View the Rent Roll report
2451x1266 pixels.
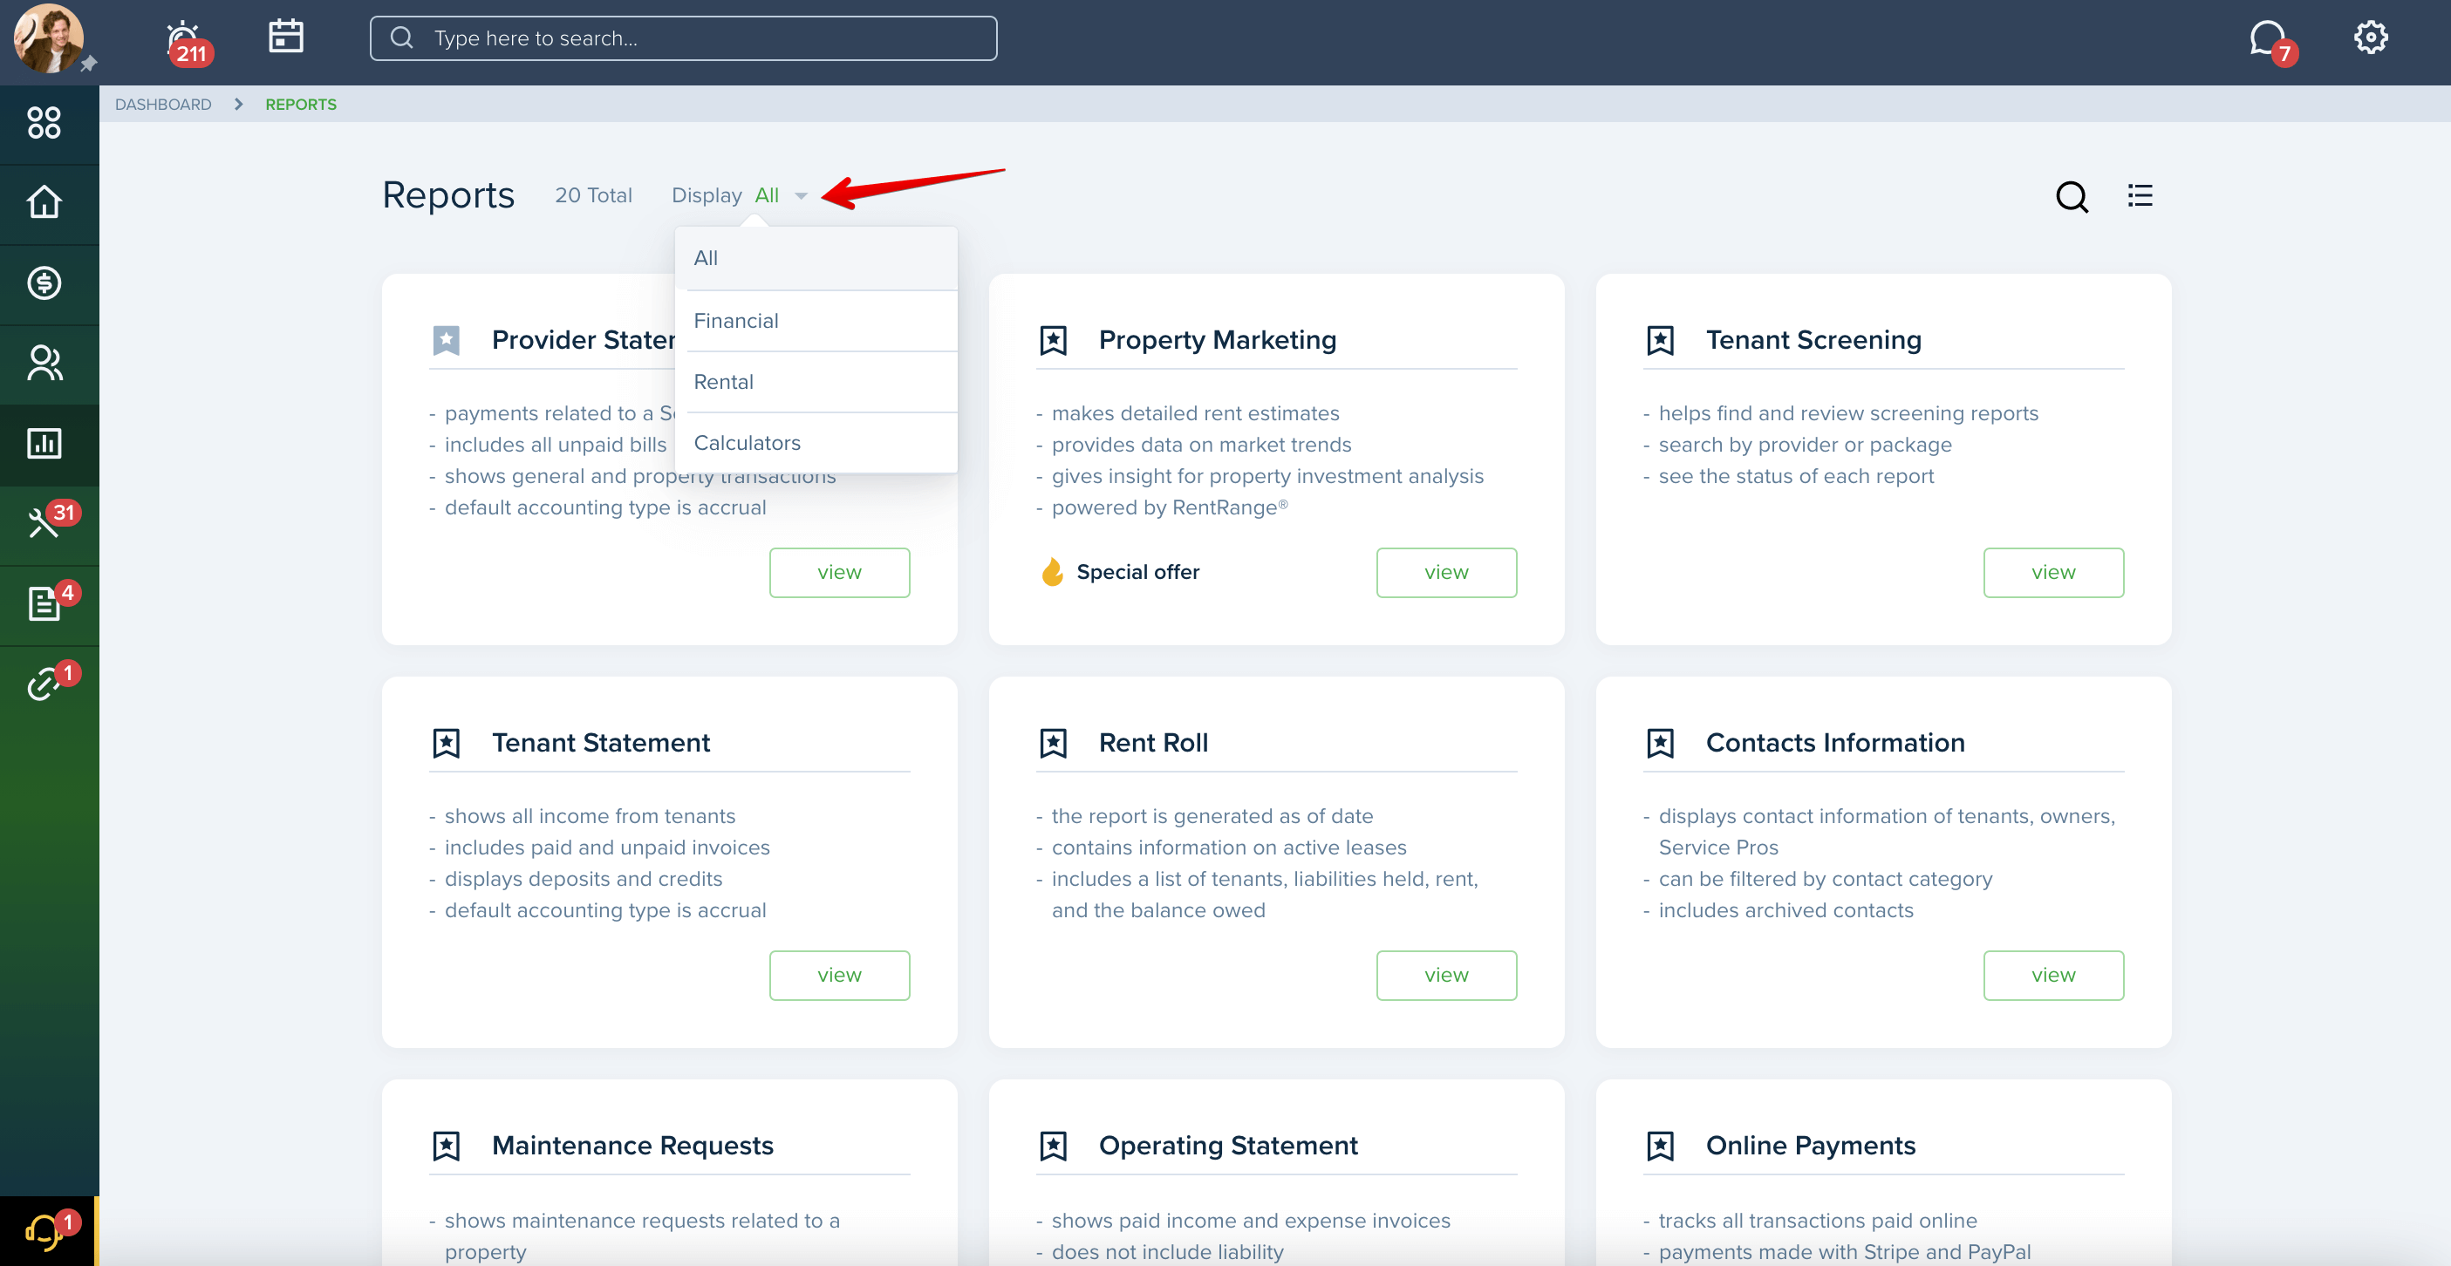tap(1446, 975)
